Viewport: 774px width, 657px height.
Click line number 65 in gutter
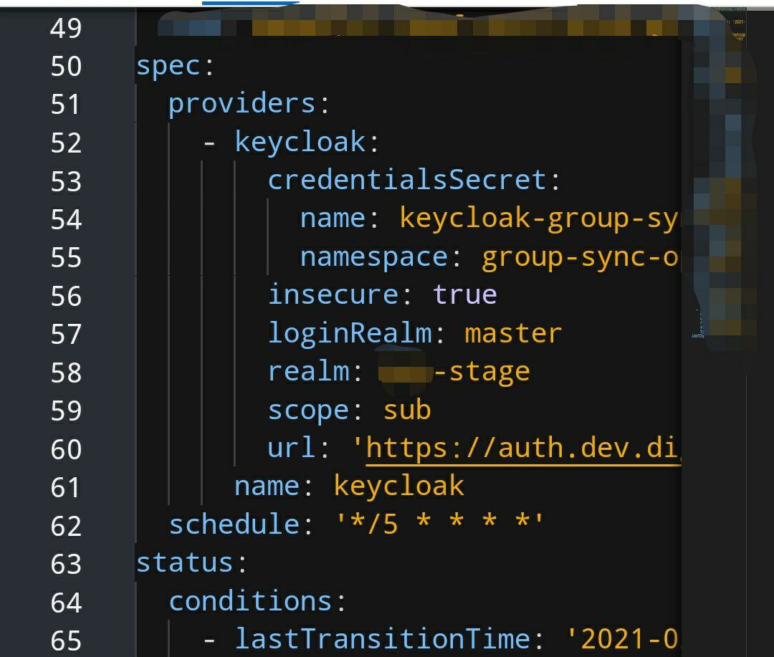click(66, 641)
